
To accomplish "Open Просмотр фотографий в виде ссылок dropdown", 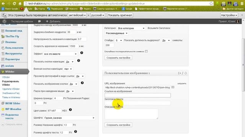I will [x=80, y=76].
